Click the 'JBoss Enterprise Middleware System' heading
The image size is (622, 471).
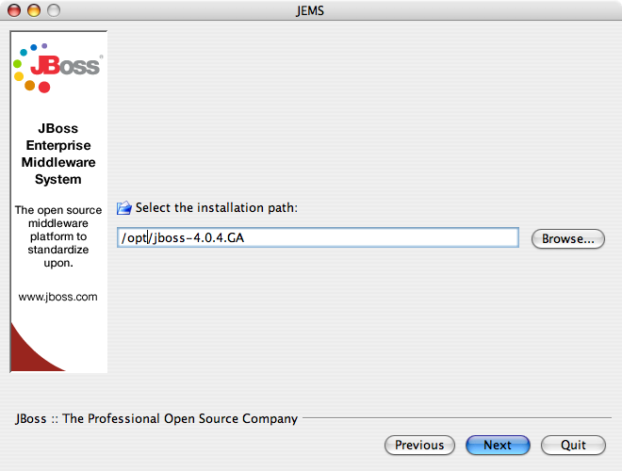58,154
